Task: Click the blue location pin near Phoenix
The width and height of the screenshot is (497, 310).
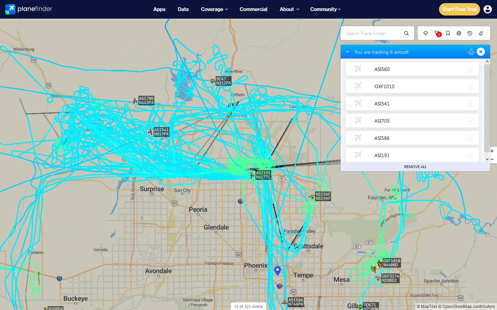Action: pyautogui.click(x=277, y=270)
